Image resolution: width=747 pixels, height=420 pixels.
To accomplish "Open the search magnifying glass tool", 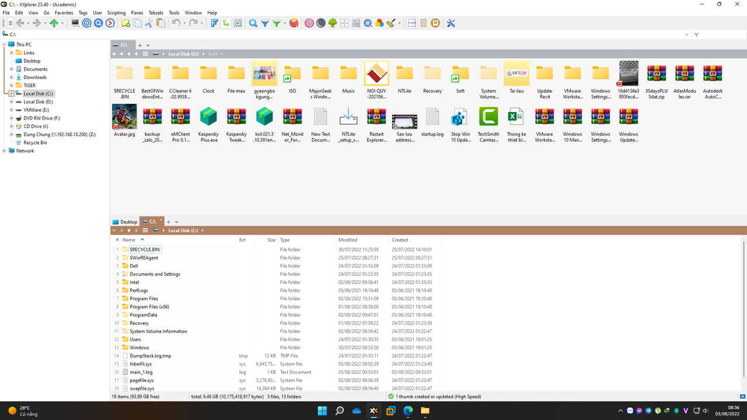I will pos(253,23).
